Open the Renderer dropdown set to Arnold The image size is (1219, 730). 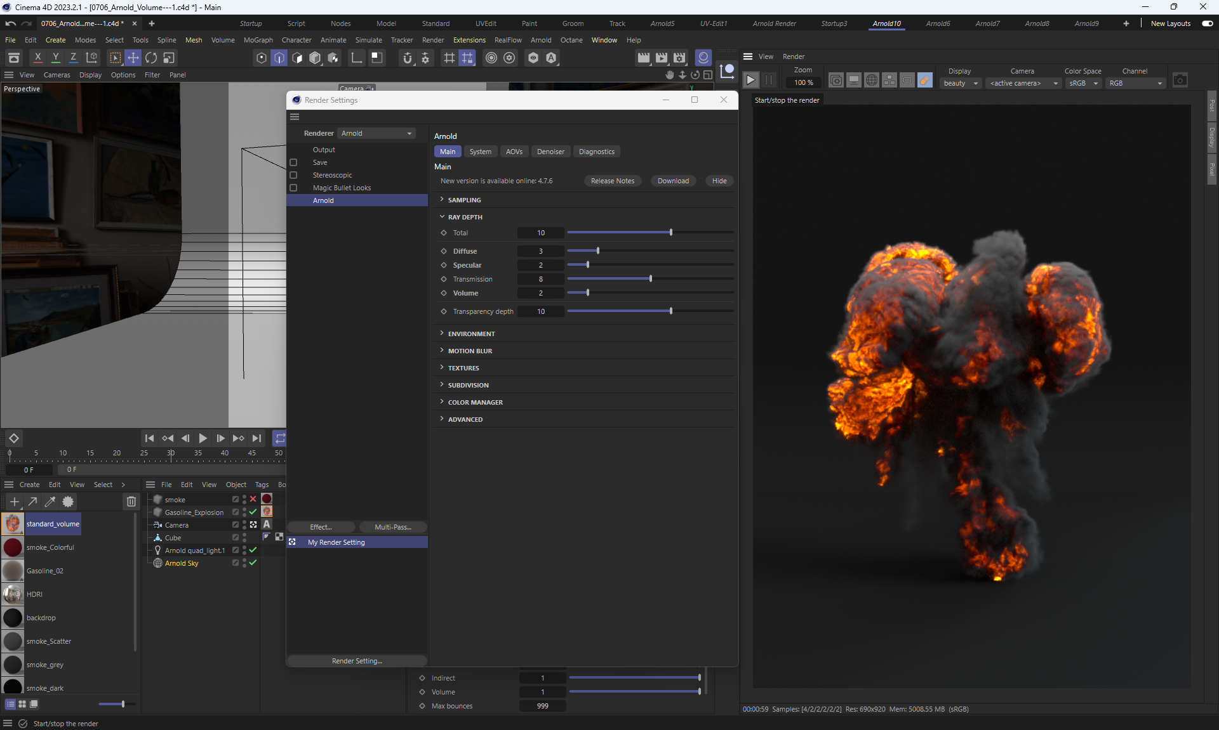coord(376,133)
